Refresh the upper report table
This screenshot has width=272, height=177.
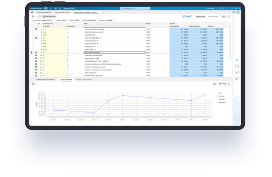pyautogui.click(x=229, y=16)
